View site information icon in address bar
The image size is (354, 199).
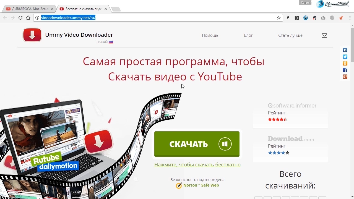[x=37, y=18]
